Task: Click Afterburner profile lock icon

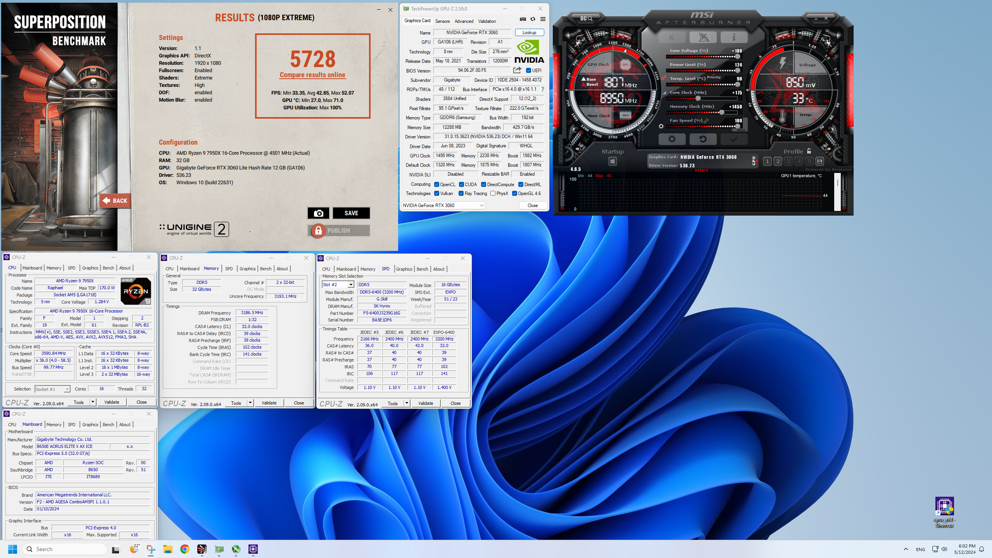Action: [x=809, y=151]
